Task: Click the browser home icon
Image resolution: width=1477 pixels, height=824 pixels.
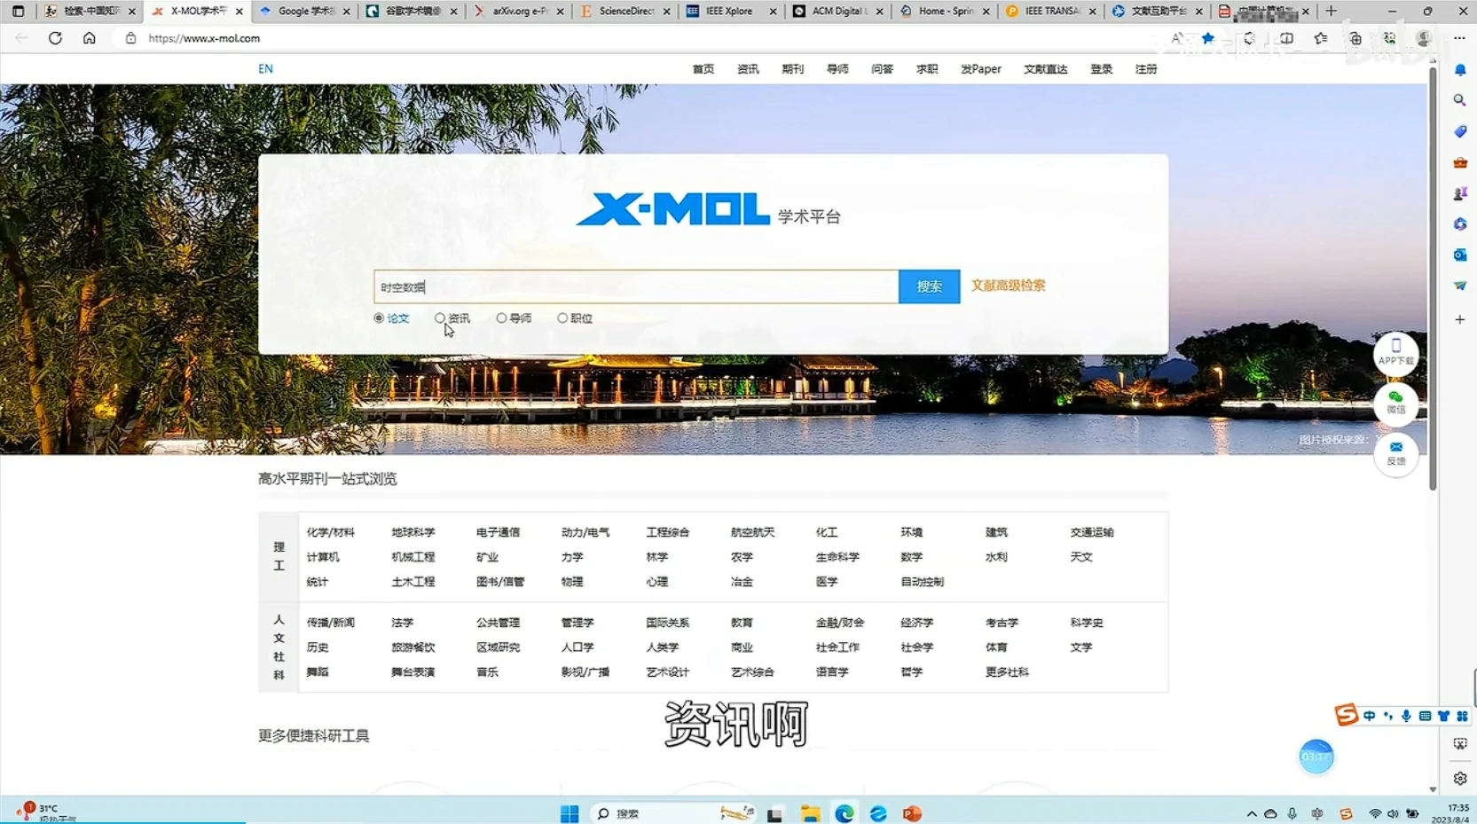Action: [90, 38]
